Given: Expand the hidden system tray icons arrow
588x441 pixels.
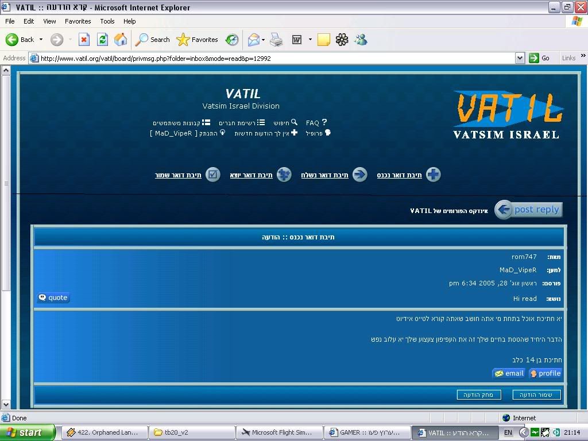Looking at the screenshot, I should click(x=524, y=433).
